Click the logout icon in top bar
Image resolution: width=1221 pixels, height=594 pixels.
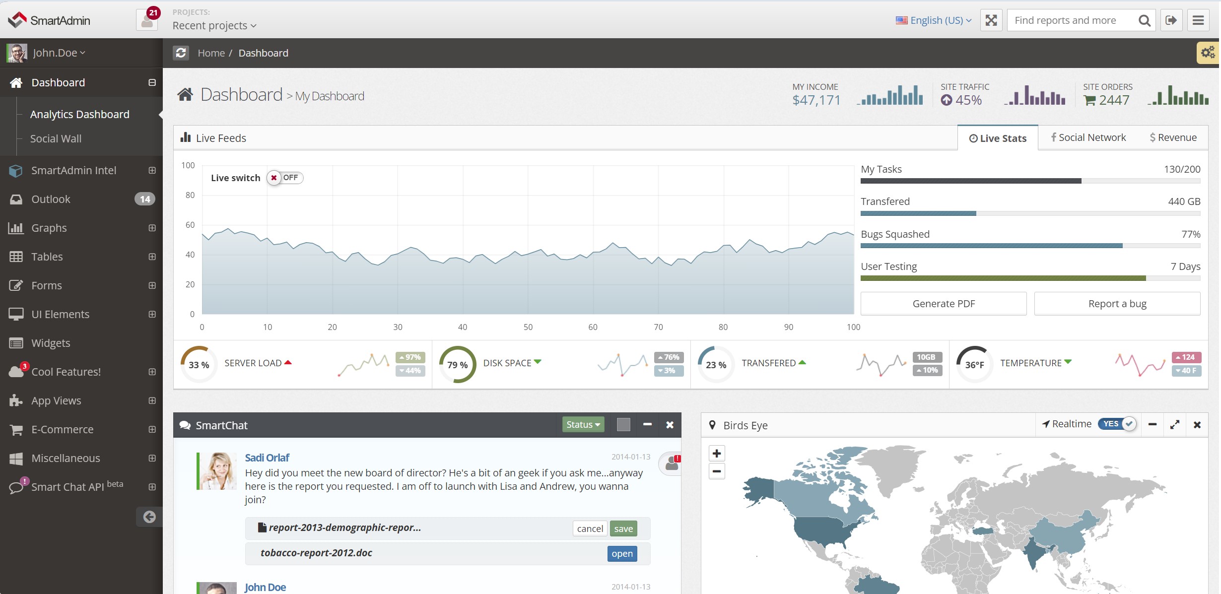[x=1171, y=20]
